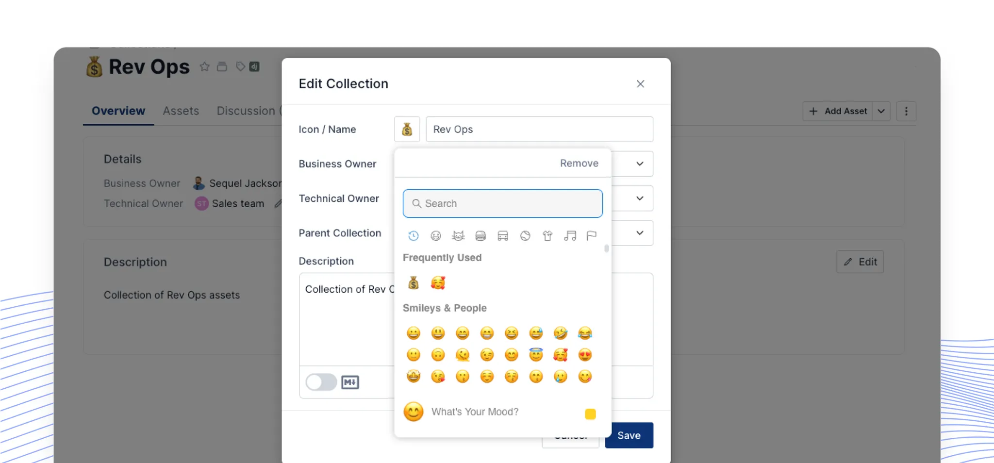The height and width of the screenshot is (463, 994).
Task: Show the Frequently Used clock category
Action: coord(414,236)
